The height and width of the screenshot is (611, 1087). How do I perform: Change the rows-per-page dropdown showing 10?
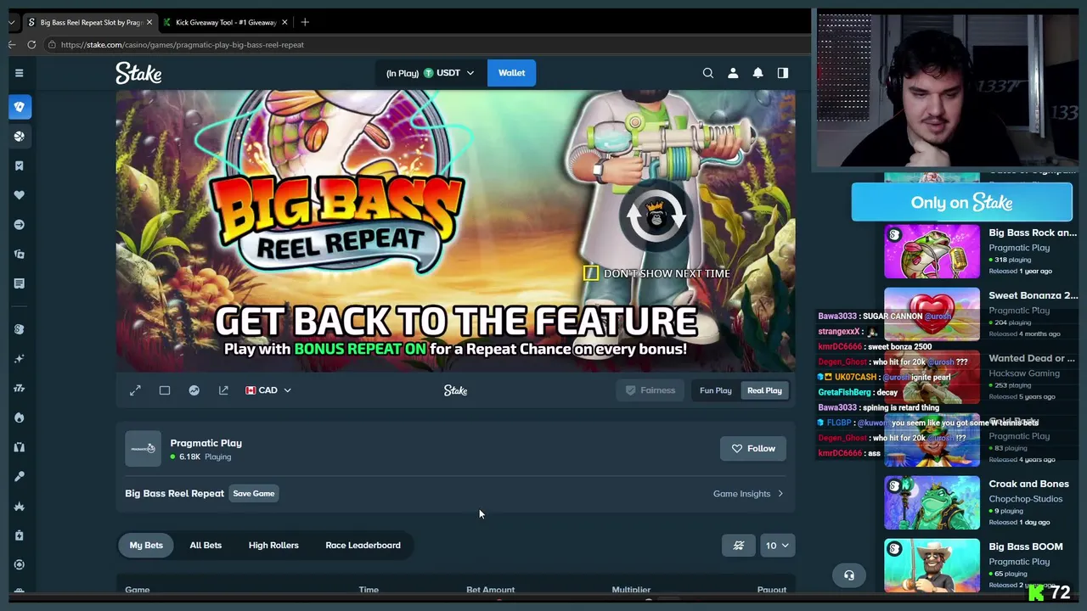pos(777,546)
